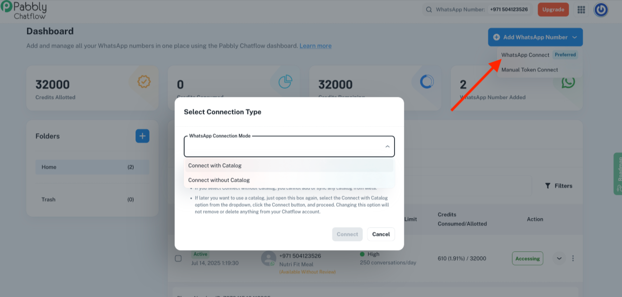The width and height of the screenshot is (622, 297).
Task: Expand the WhatsApp Connection Mode dropdown
Action: point(289,147)
